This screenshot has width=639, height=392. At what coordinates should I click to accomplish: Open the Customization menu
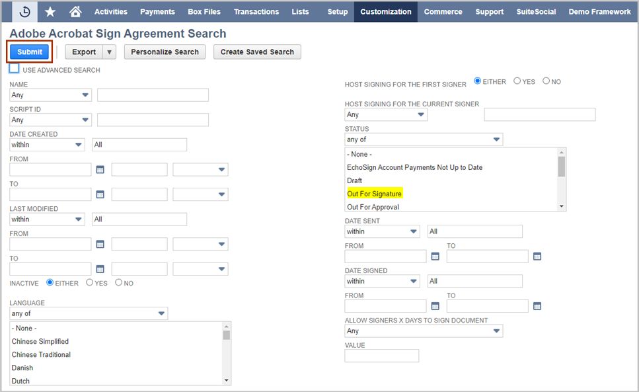click(x=385, y=12)
